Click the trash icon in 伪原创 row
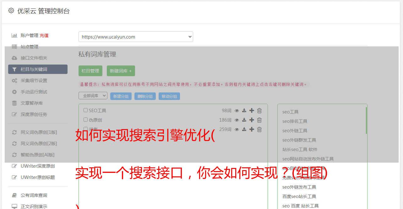The height and width of the screenshot is (209, 403). tap(259, 120)
